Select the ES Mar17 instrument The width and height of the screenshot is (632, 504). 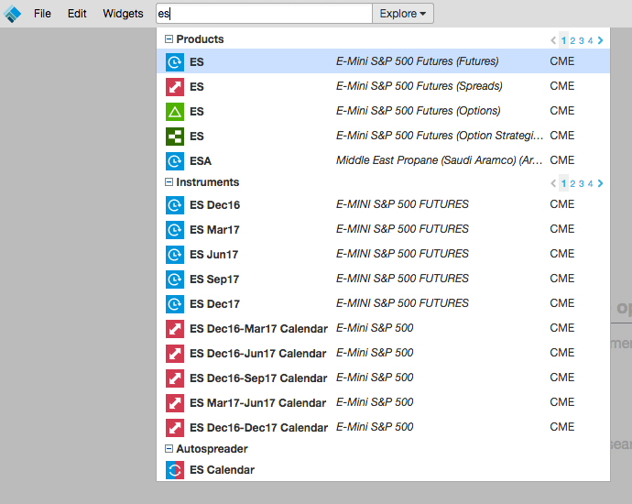[x=383, y=229]
